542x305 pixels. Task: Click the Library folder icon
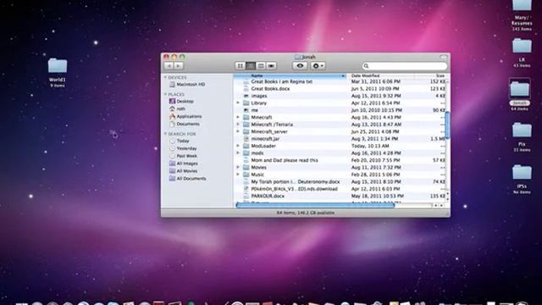(246, 103)
